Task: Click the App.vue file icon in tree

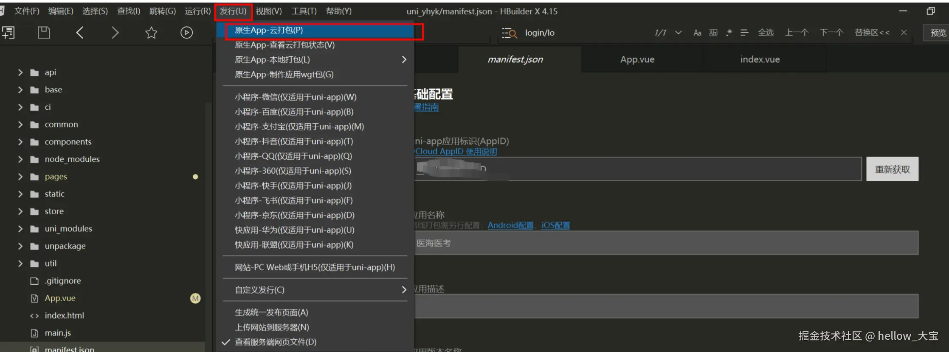Action: click(x=34, y=298)
